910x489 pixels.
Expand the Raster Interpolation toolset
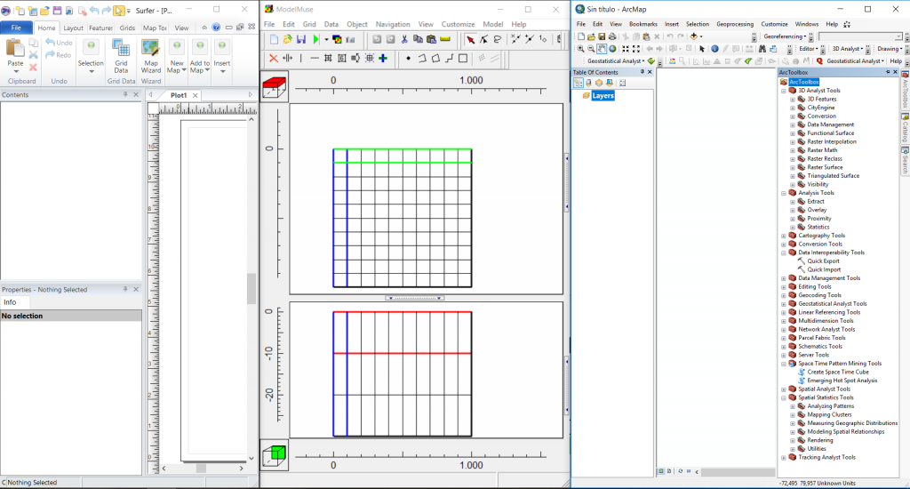(793, 141)
